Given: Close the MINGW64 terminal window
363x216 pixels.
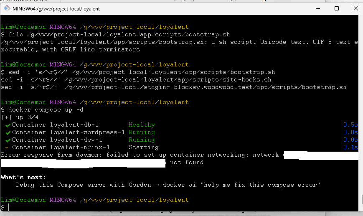Looking at the screenshot, I should (356, 9).
